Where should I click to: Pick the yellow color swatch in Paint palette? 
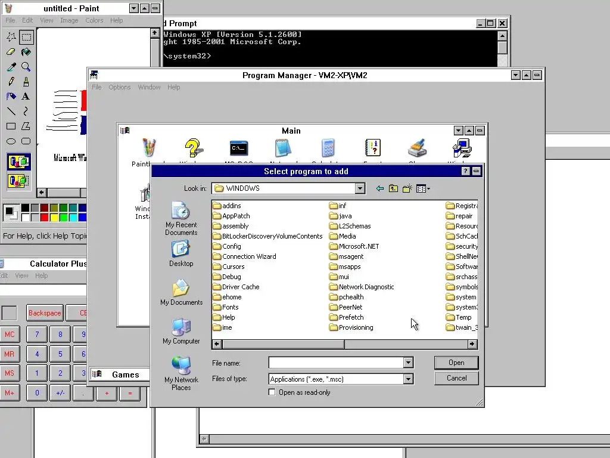(x=54, y=217)
